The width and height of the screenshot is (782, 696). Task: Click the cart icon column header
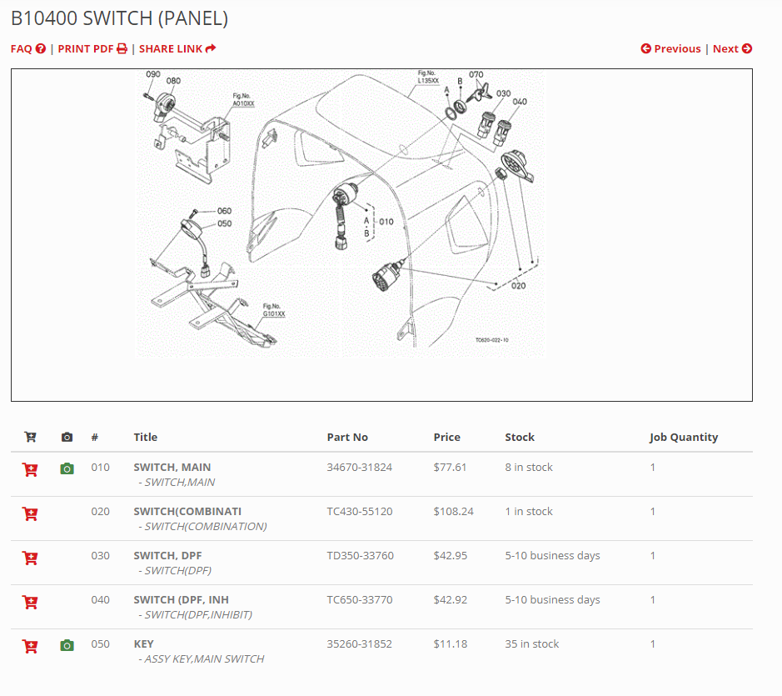point(30,437)
